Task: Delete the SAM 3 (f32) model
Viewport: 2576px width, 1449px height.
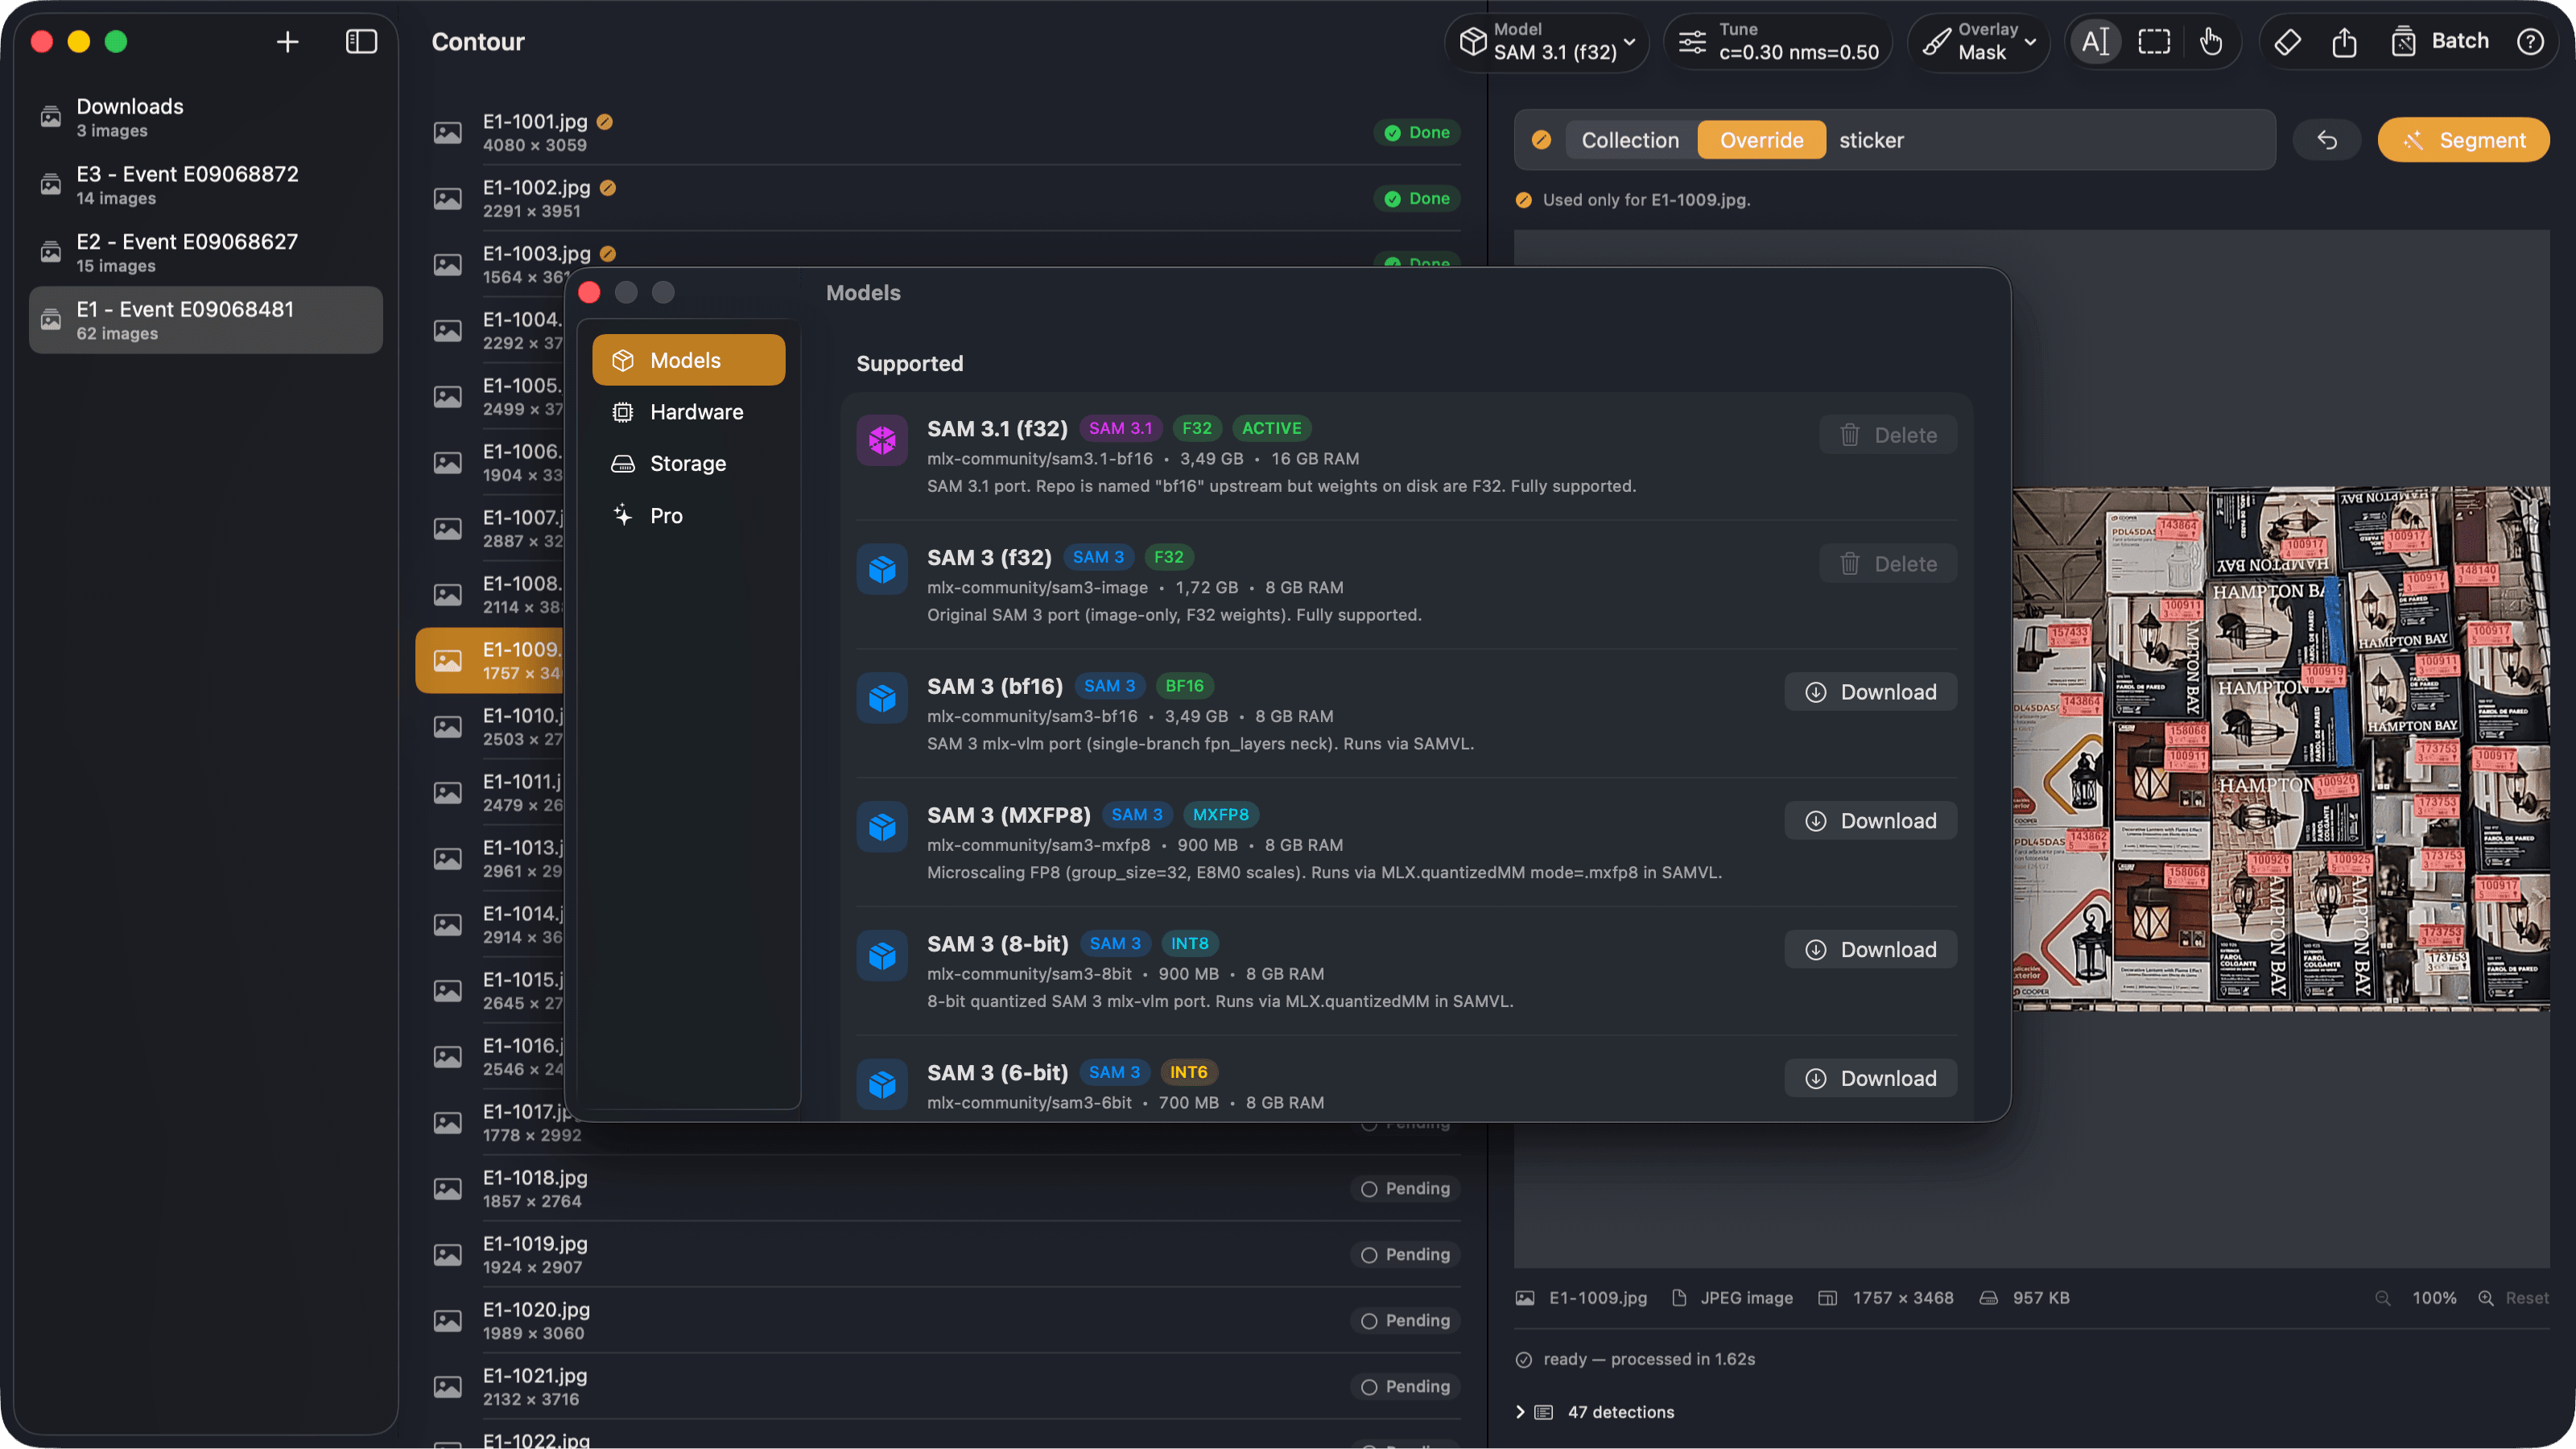Action: (1888, 564)
